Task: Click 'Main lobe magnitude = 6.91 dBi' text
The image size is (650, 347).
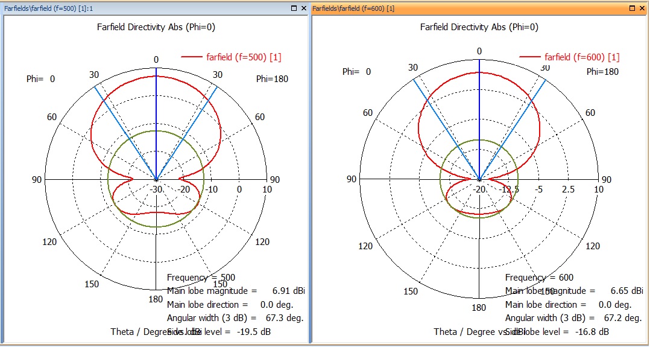Action: coord(236,291)
